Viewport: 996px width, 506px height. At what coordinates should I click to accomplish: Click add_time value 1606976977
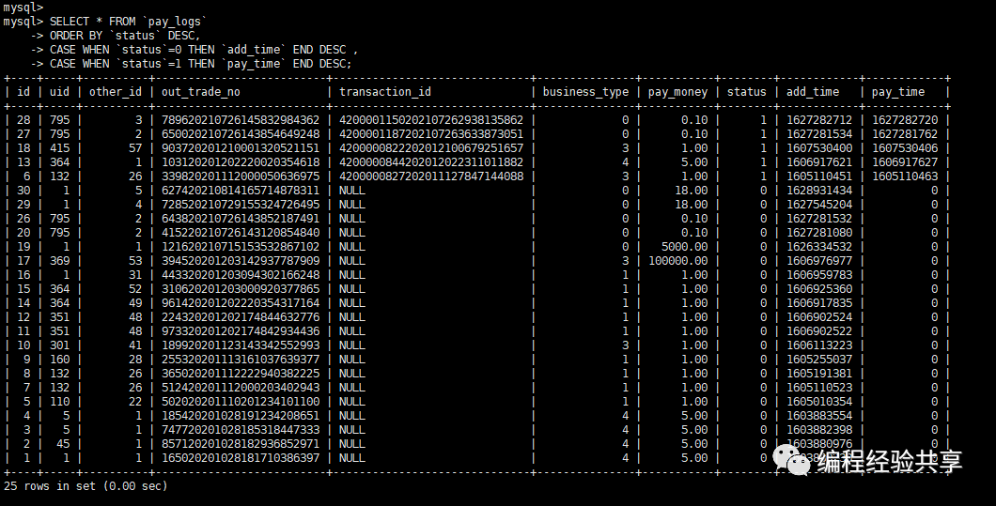819,261
